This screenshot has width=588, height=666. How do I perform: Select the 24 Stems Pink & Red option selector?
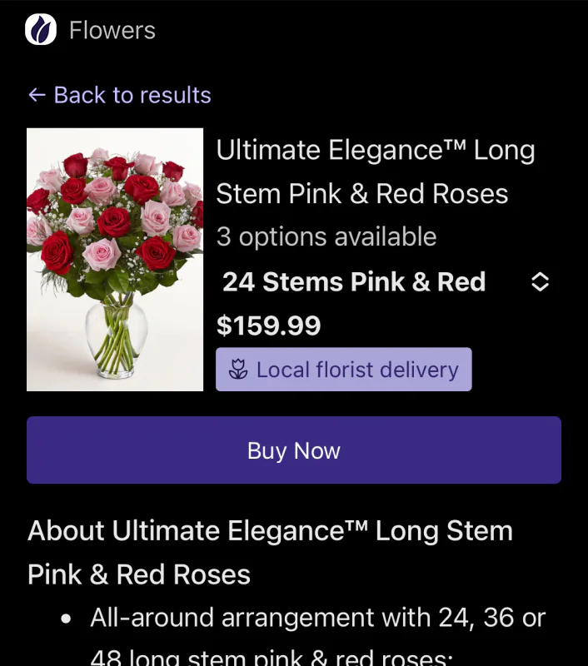(x=353, y=282)
